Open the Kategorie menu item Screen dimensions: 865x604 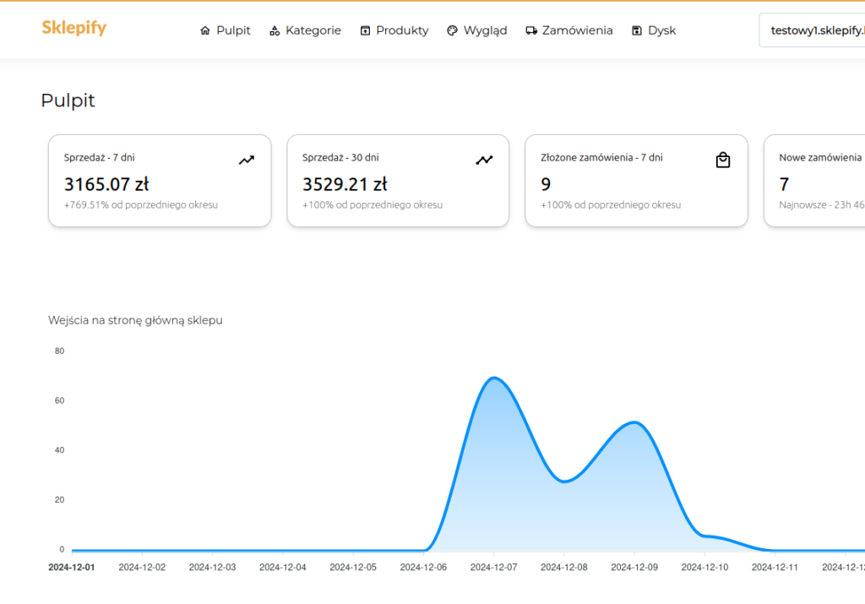tap(313, 30)
